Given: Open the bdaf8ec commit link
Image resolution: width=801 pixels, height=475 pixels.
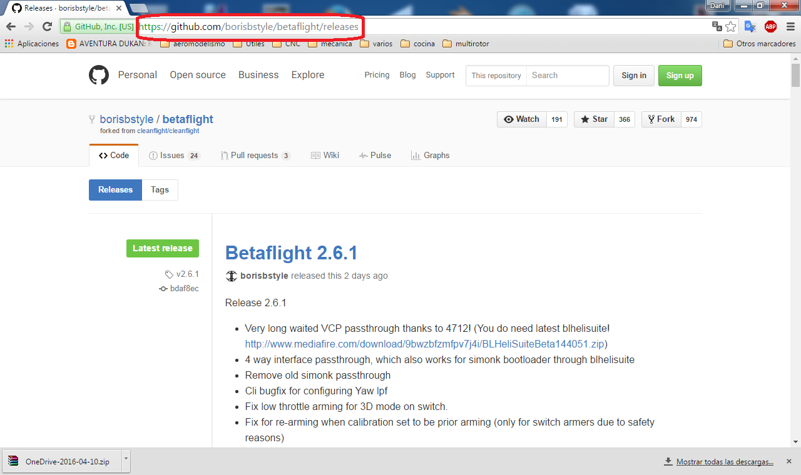Looking at the screenshot, I should pyautogui.click(x=179, y=289).
